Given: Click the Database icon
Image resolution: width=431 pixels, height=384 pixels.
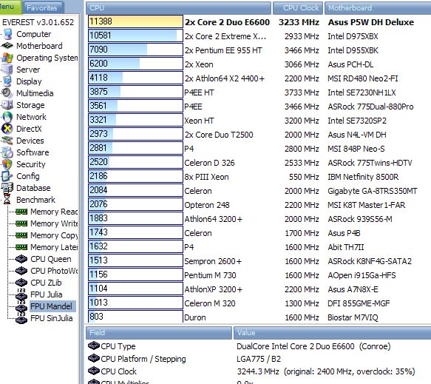Looking at the screenshot, I should click(7, 188).
